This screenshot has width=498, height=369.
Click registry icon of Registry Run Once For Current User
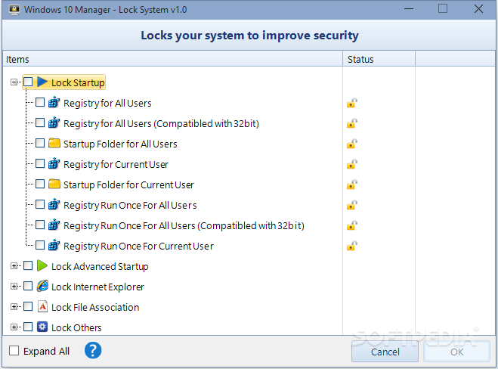point(54,245)
